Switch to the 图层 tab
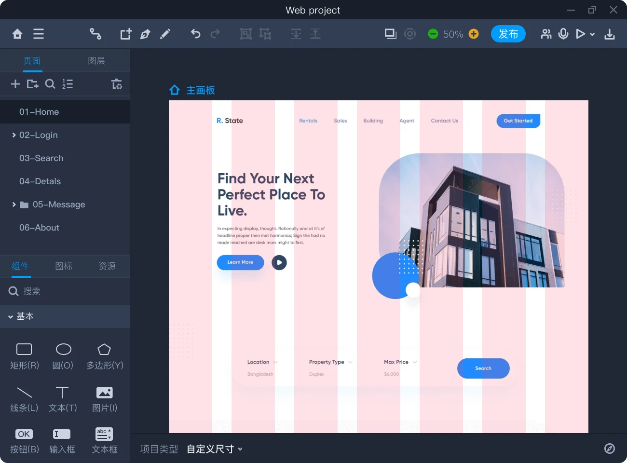This screenshot has width=627, height=463. tap(96, 61)
